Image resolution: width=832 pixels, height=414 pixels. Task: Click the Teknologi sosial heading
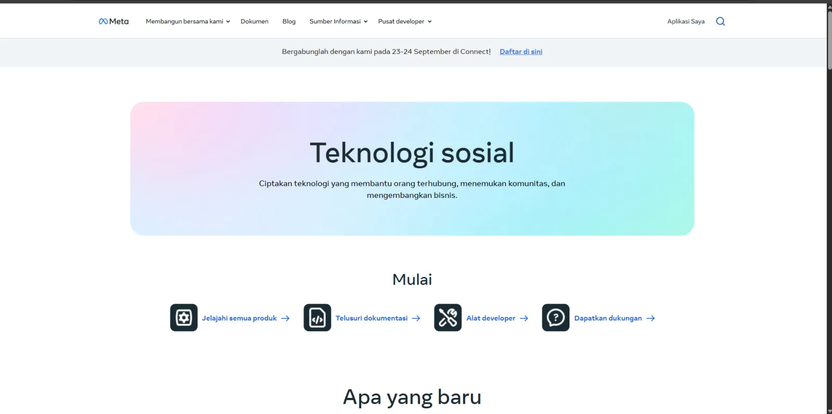pyautogui.click(x=412, y=153)
